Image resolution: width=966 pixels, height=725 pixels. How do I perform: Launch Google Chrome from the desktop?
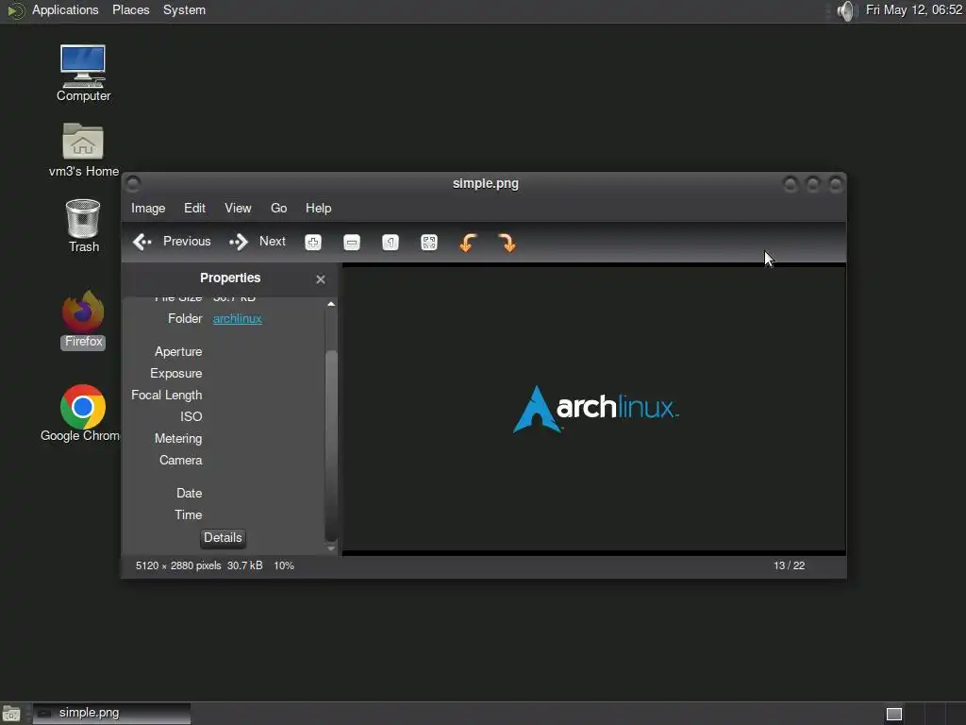click(x=81, y=413)
